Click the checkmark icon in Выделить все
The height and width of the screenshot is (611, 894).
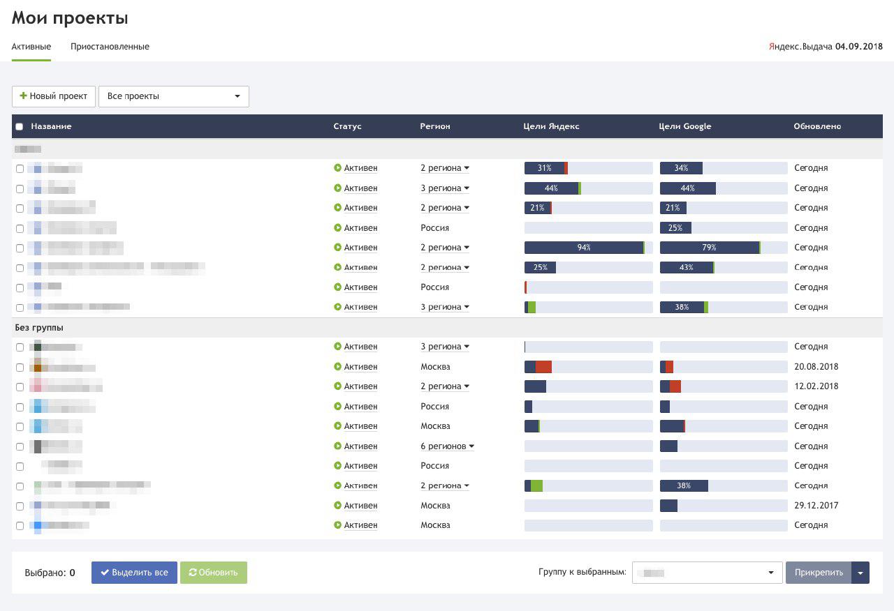[105, 573]
